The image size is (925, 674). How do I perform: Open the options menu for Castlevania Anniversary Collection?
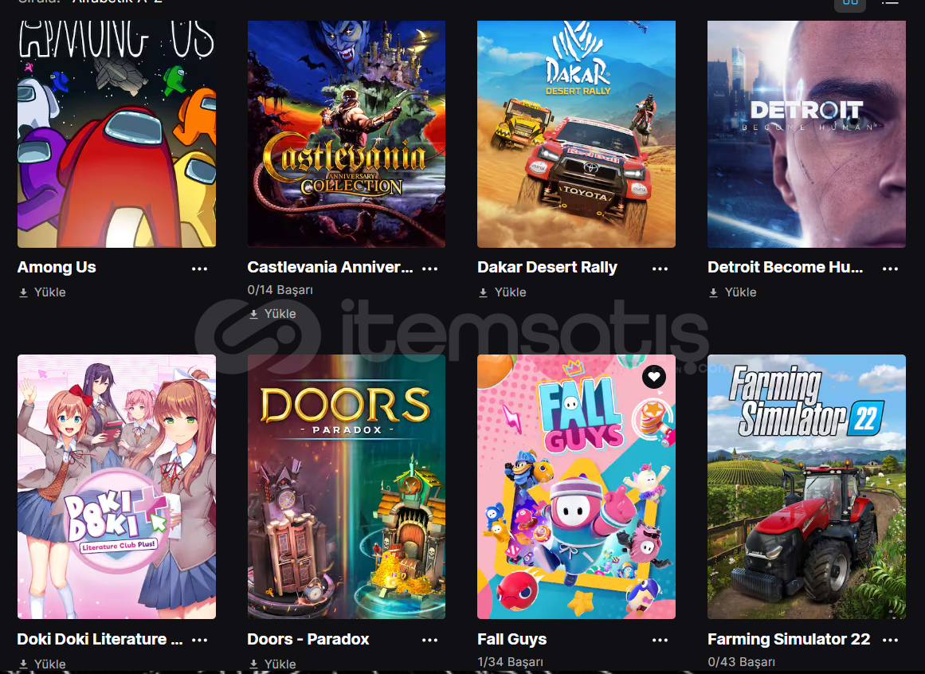click(x=430, y=269)
